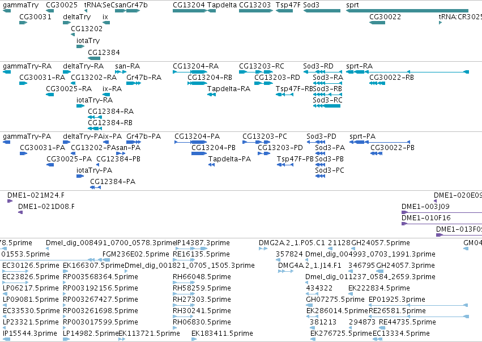Image resolution: width=482 pixels, height=342 pixels.
Task: Click the Sod3-PD protein label
Action: 321,136
